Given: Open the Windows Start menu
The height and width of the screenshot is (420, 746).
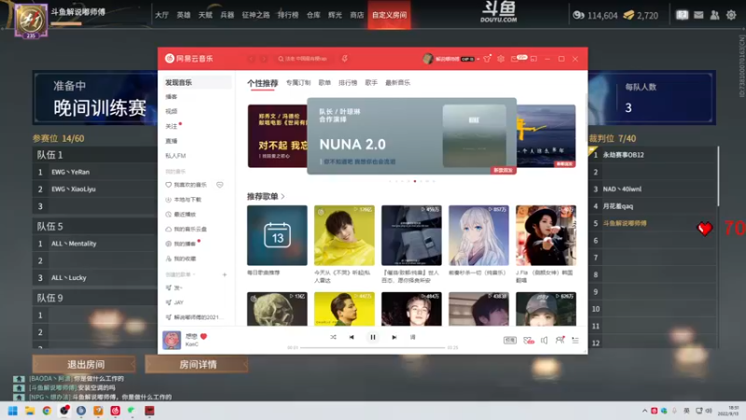Looking at the screenshot, I should tap(13, 411).
